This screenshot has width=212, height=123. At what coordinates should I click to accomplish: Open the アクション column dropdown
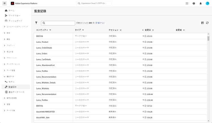tap(120, 30)
